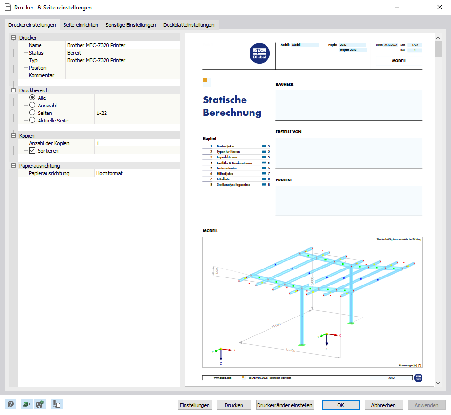Click the Lastfälle & Kombinationen chapter entry
451x415 pixels.
click(x=234, y=163)
